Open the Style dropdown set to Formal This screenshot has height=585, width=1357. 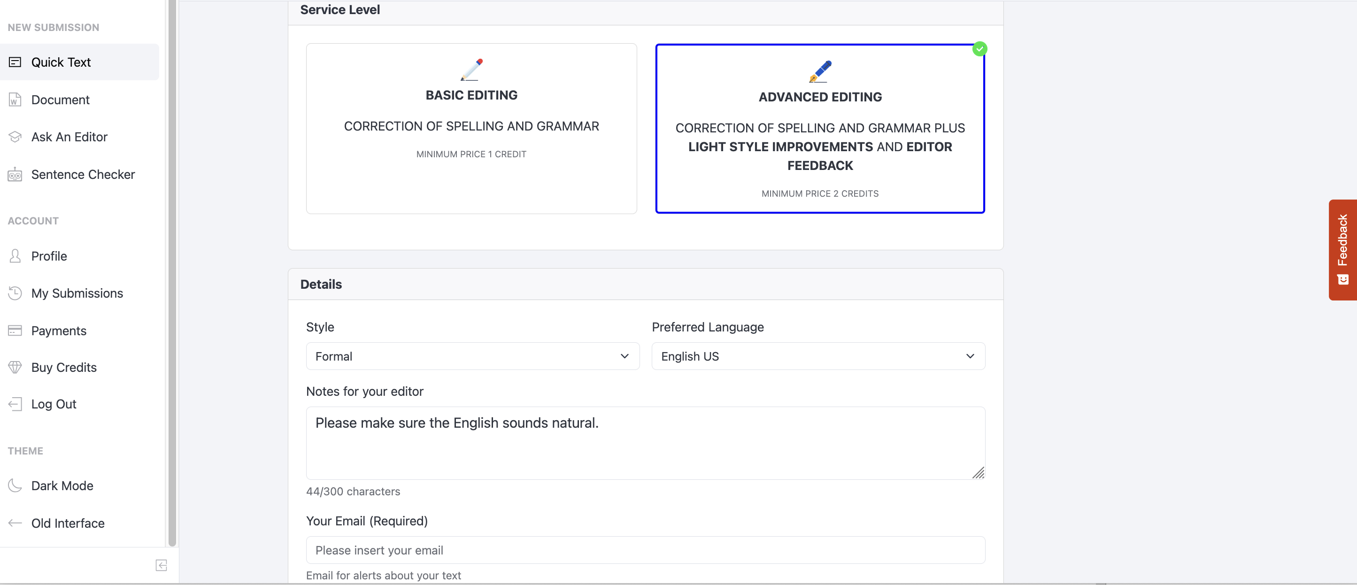coord(472,356)
